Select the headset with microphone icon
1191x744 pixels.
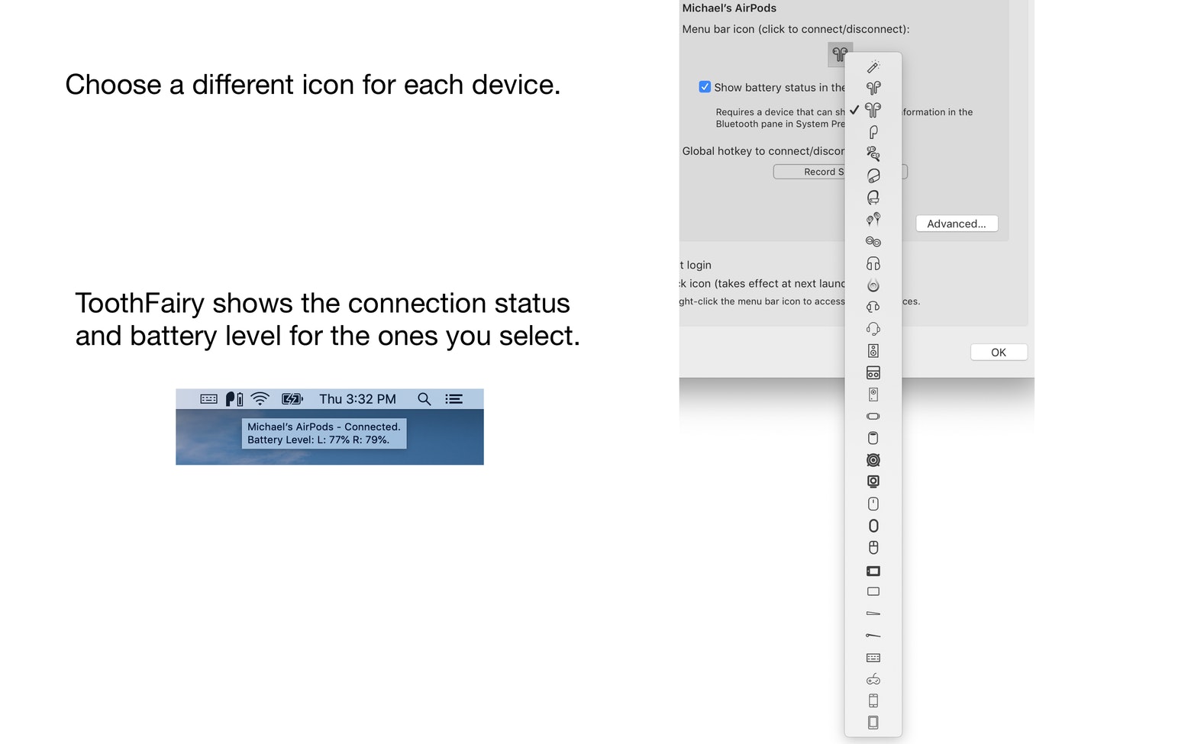873,328
